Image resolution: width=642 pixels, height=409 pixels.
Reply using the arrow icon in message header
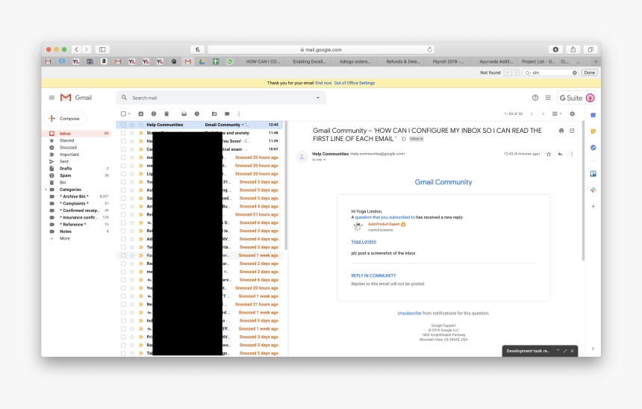click(x=560, y=154)
